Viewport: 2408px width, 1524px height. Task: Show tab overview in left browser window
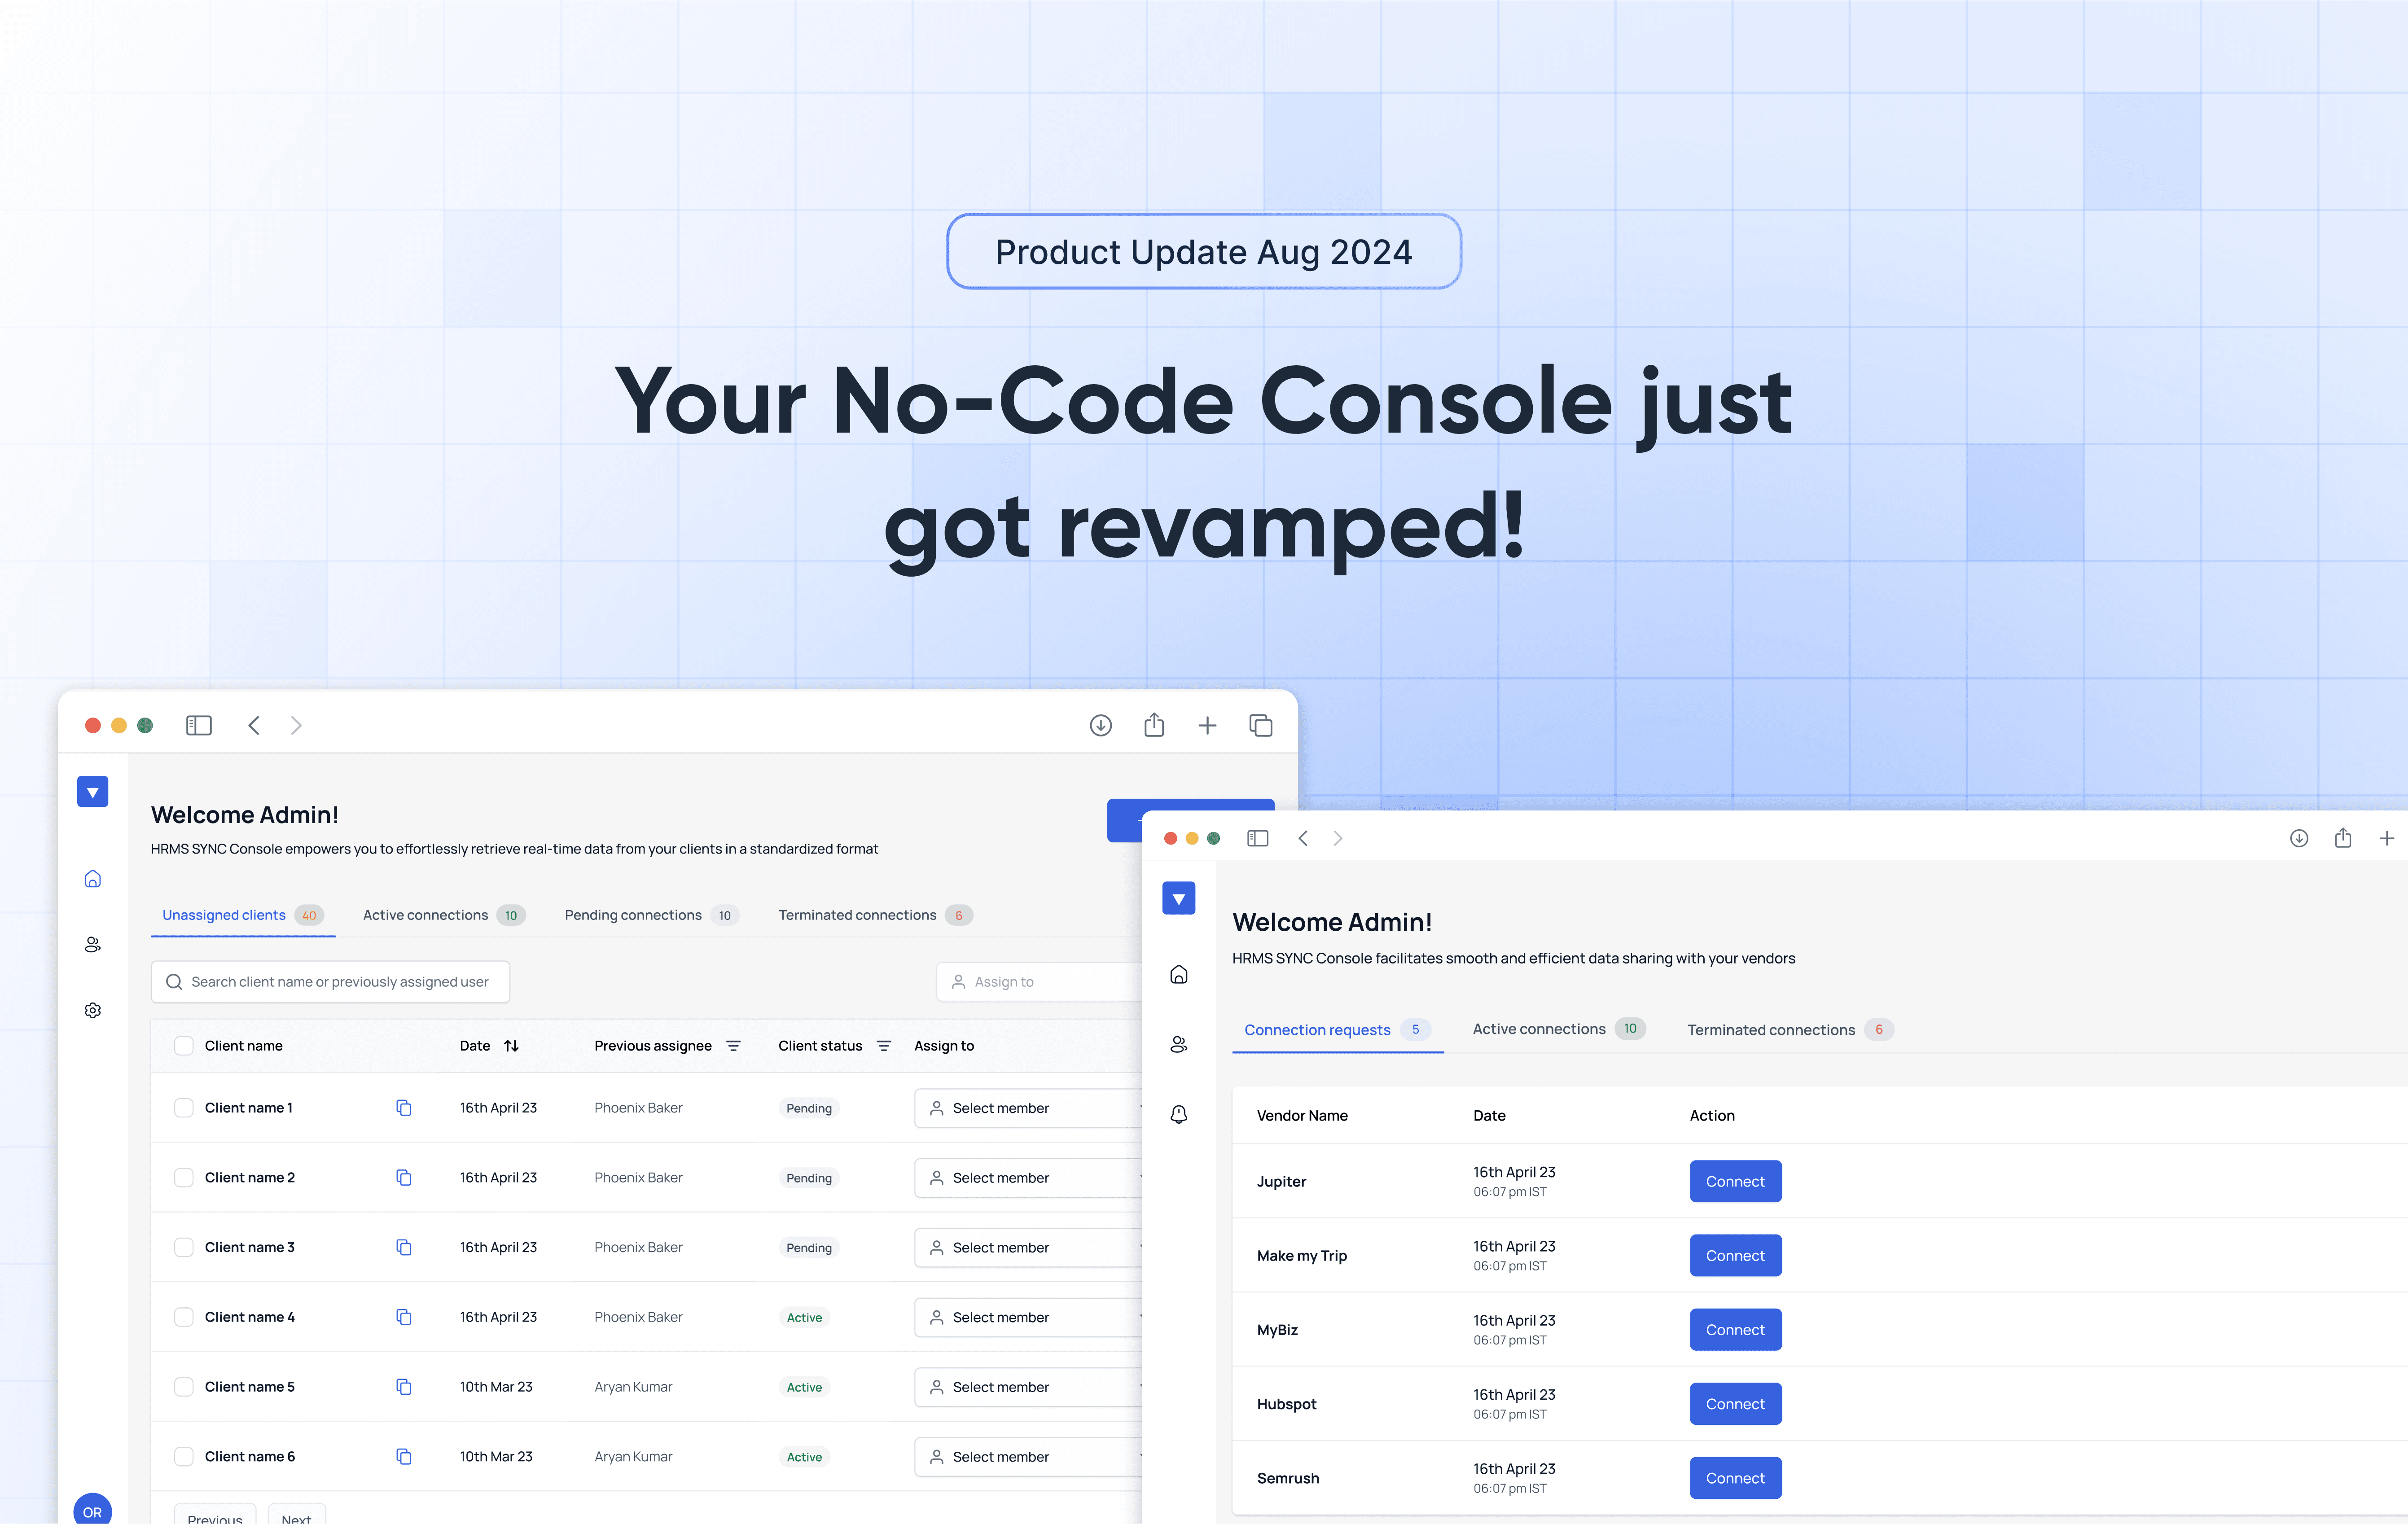click(1261, 725)
